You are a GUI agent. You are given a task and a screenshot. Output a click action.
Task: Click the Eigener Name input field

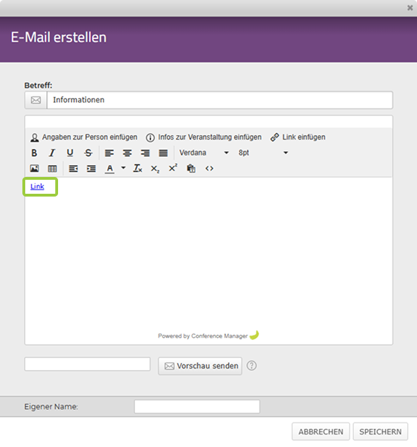[197, 406]
